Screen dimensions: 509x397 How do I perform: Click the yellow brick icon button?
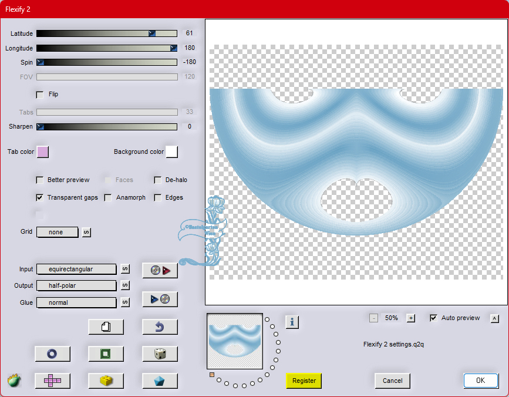coord(106,381)
